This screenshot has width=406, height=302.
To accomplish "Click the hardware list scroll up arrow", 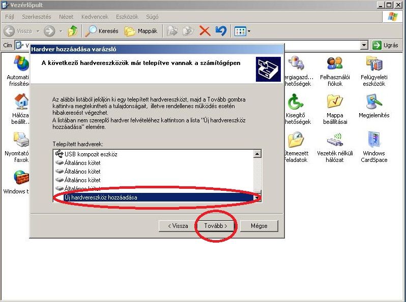I will [x=257, y=154].
